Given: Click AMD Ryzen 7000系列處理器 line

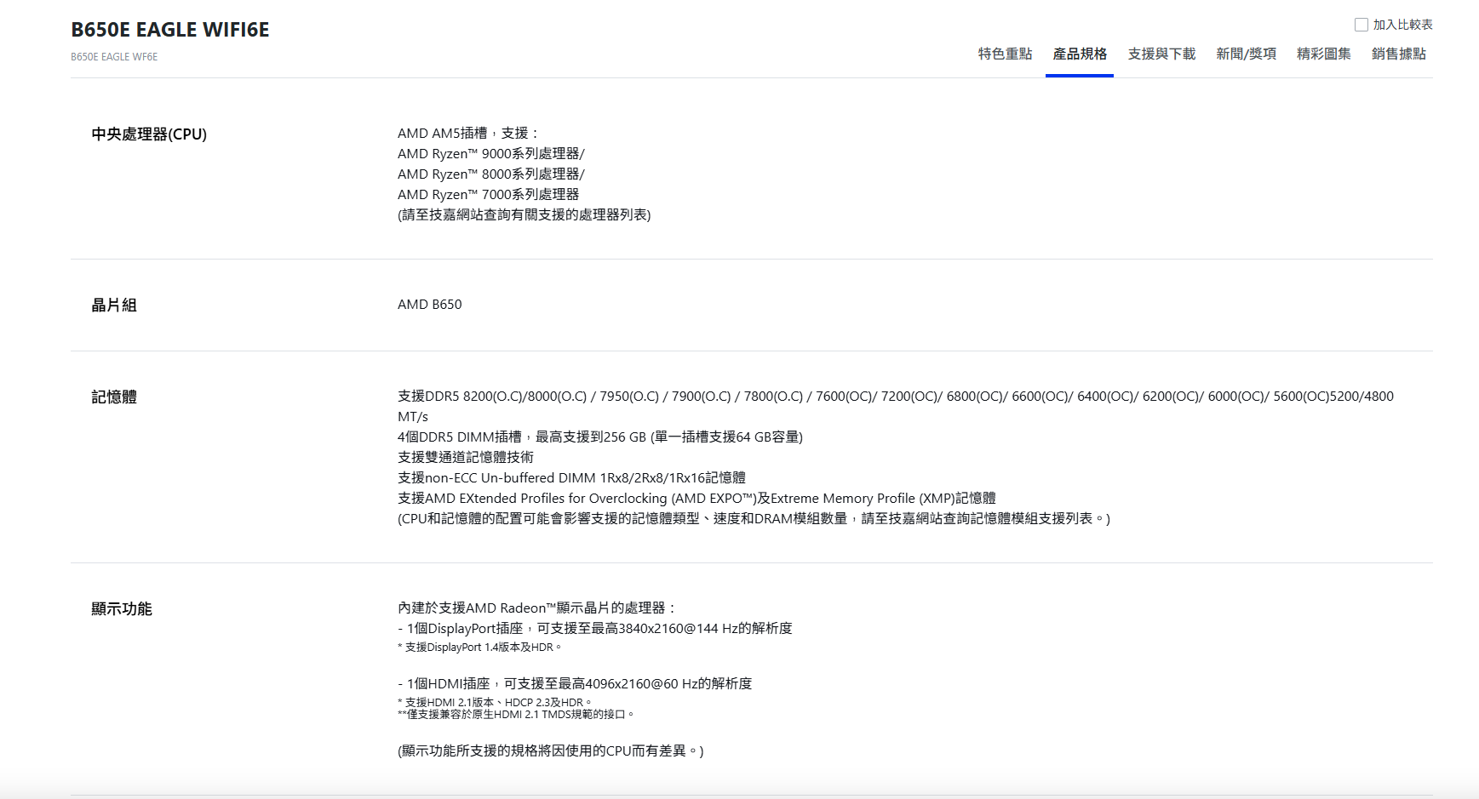Looking at the screenshot, I should pyautogui.click(x=489, y=195).
